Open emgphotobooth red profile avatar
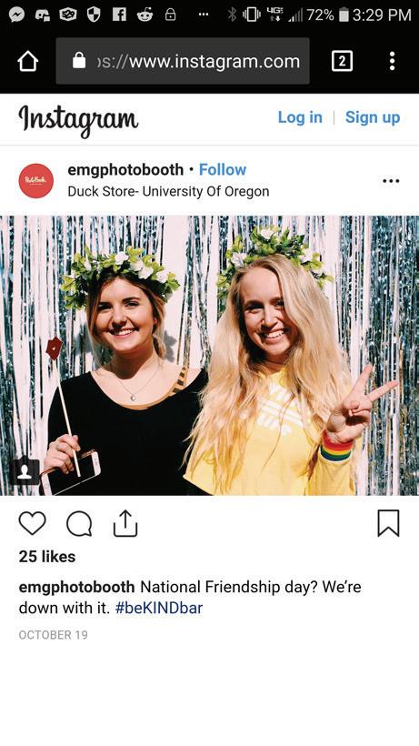 pyautogui.click(x=36, y=181)
